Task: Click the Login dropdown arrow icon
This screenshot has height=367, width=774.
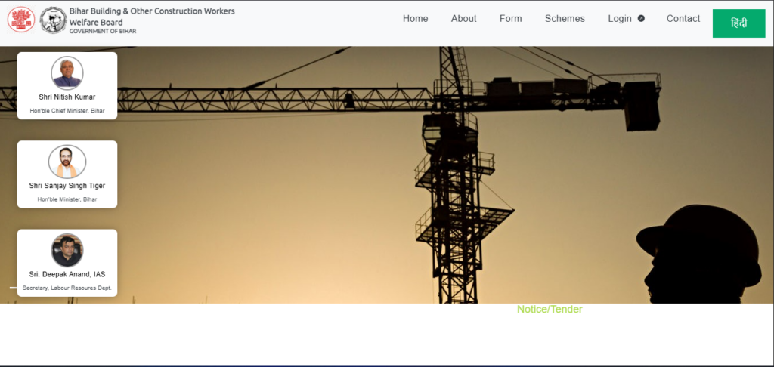Action: [641, 19]
